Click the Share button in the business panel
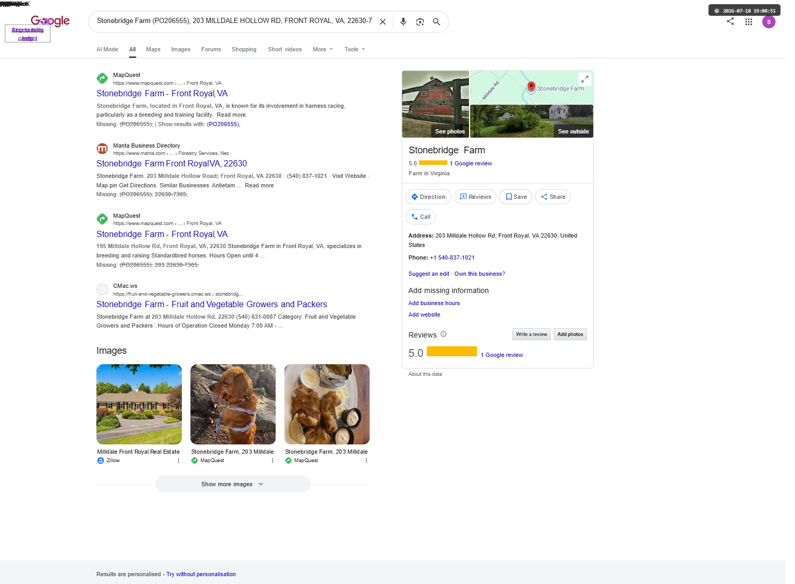The width and height of the screenshot is (795, 584). point(553,197)
